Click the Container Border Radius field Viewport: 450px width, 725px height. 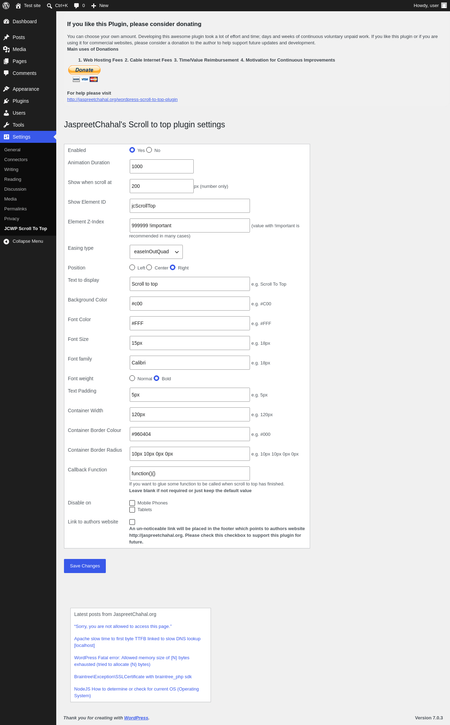(190, 454)
